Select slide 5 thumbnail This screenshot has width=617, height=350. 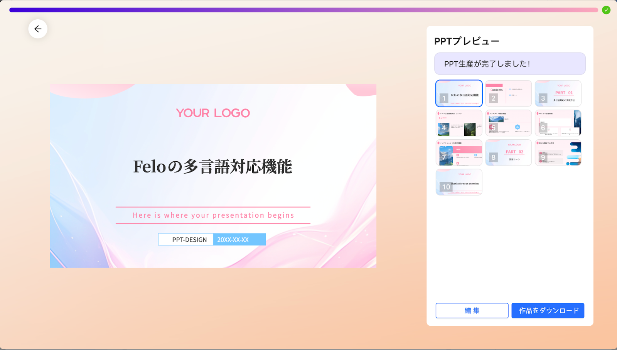(x=508, y=123)
